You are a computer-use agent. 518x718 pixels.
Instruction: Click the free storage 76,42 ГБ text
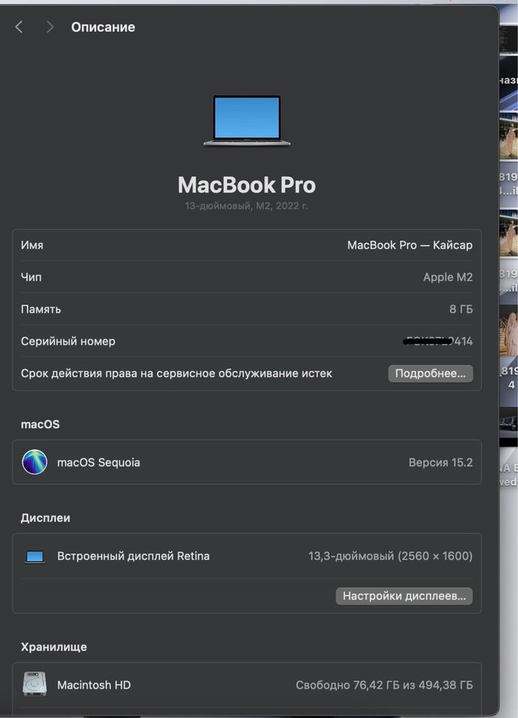[x=384, y=685]
